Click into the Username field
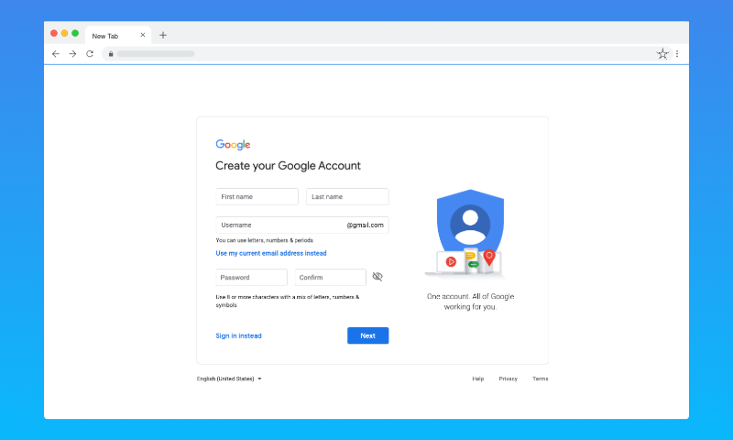Screen dimensions: 733x440 (x=279, y=225)
